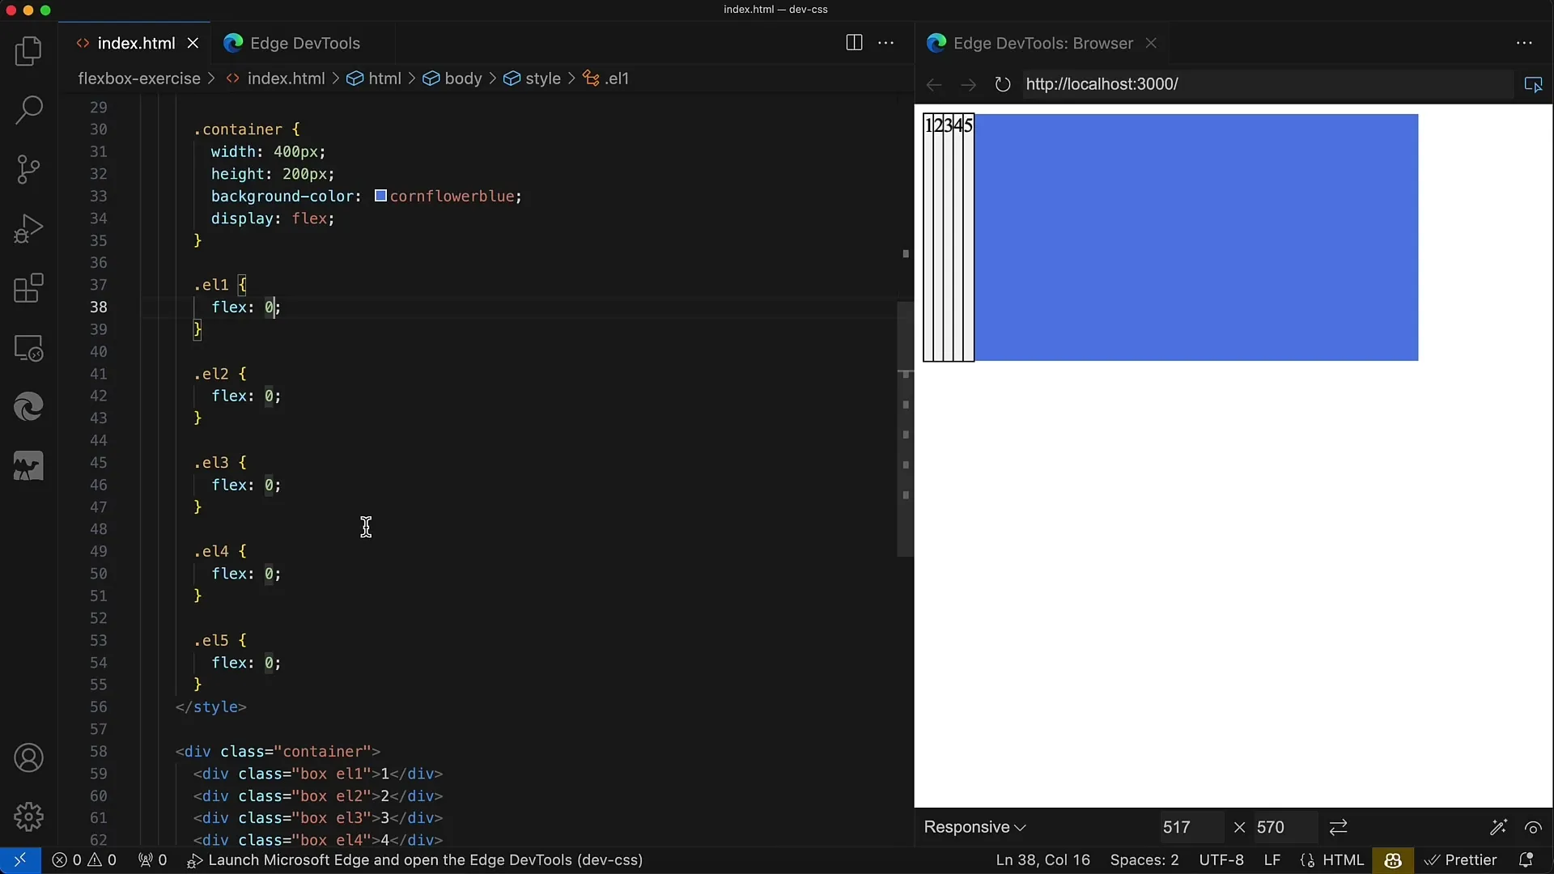Open Microsoft Edge Tools in activity bar

(x=29, y=407)
